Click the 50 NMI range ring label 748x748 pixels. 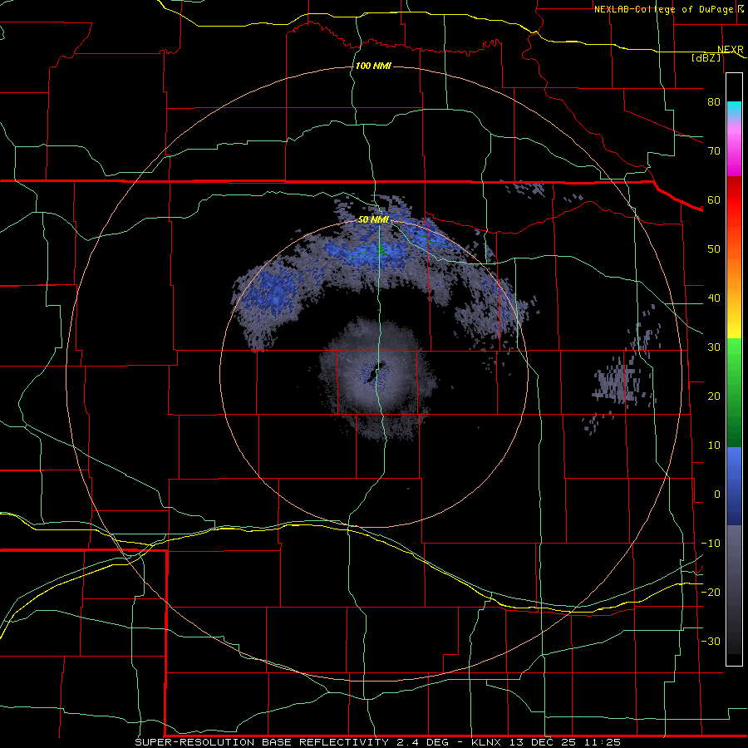[373, 220]
